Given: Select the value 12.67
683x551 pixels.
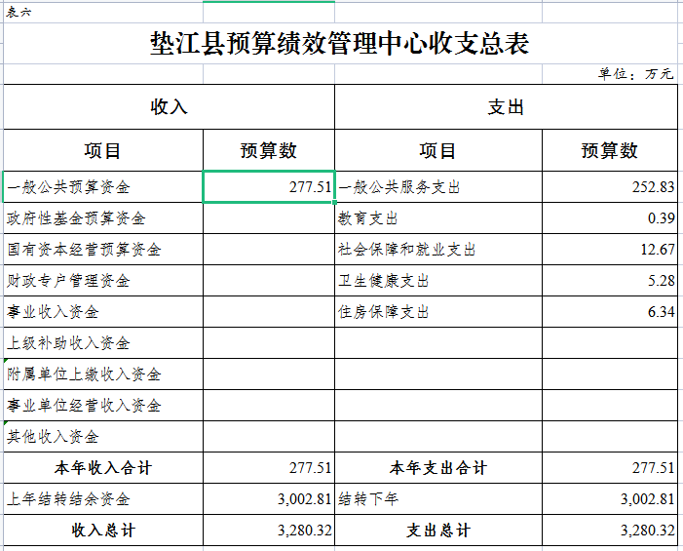Looking at the screenshot, I should pos(610,250).
